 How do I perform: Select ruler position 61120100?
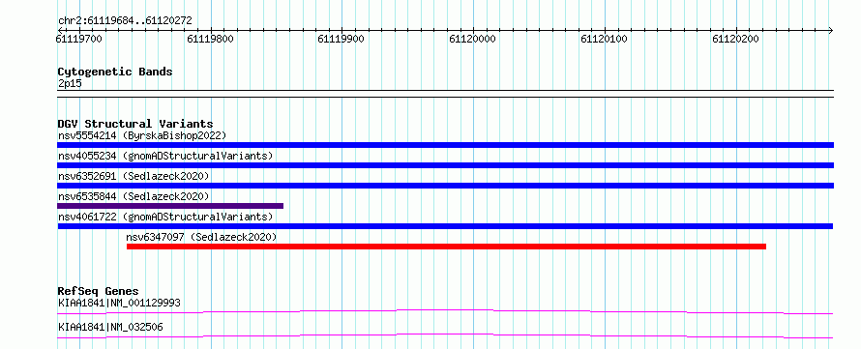(x=604, y=39)
